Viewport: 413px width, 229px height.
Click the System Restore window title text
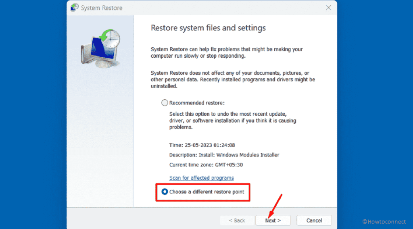tap(102, 8)
